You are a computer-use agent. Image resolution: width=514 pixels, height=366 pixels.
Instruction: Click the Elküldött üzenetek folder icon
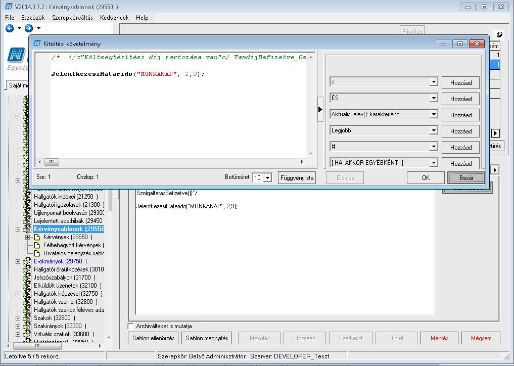point(27,286)
